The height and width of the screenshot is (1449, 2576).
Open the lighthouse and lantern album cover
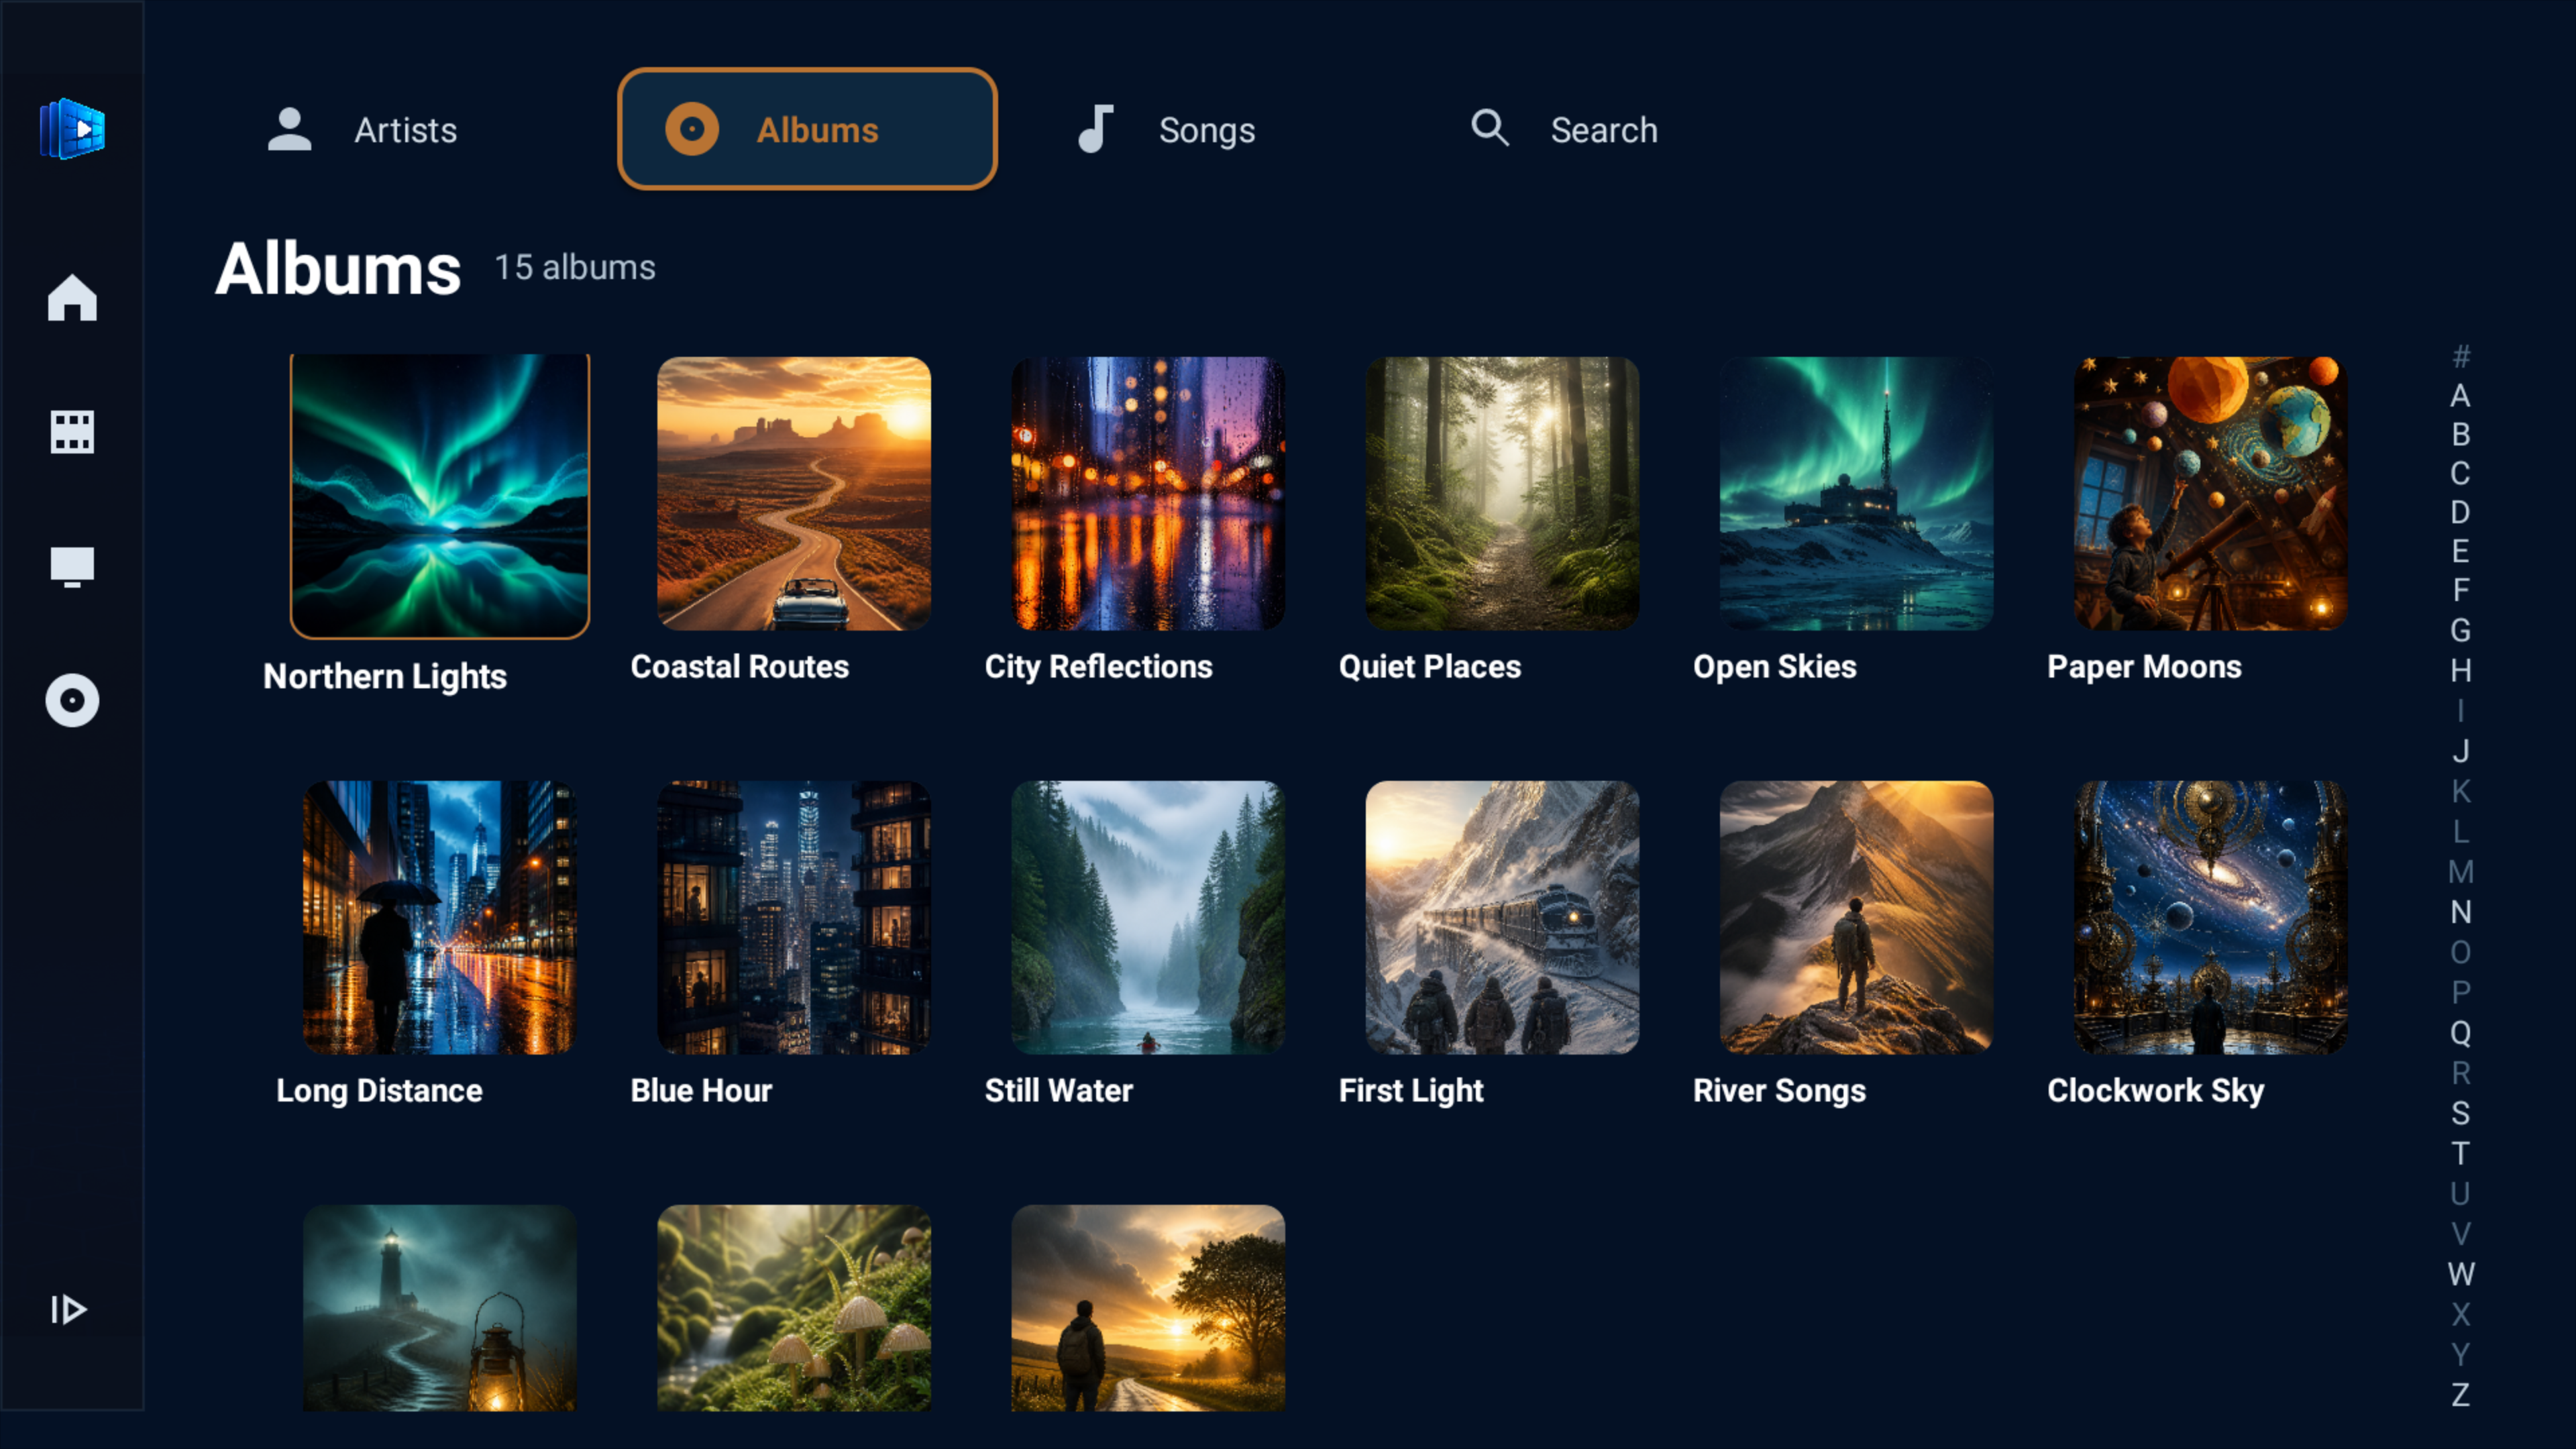(440, 1308)
